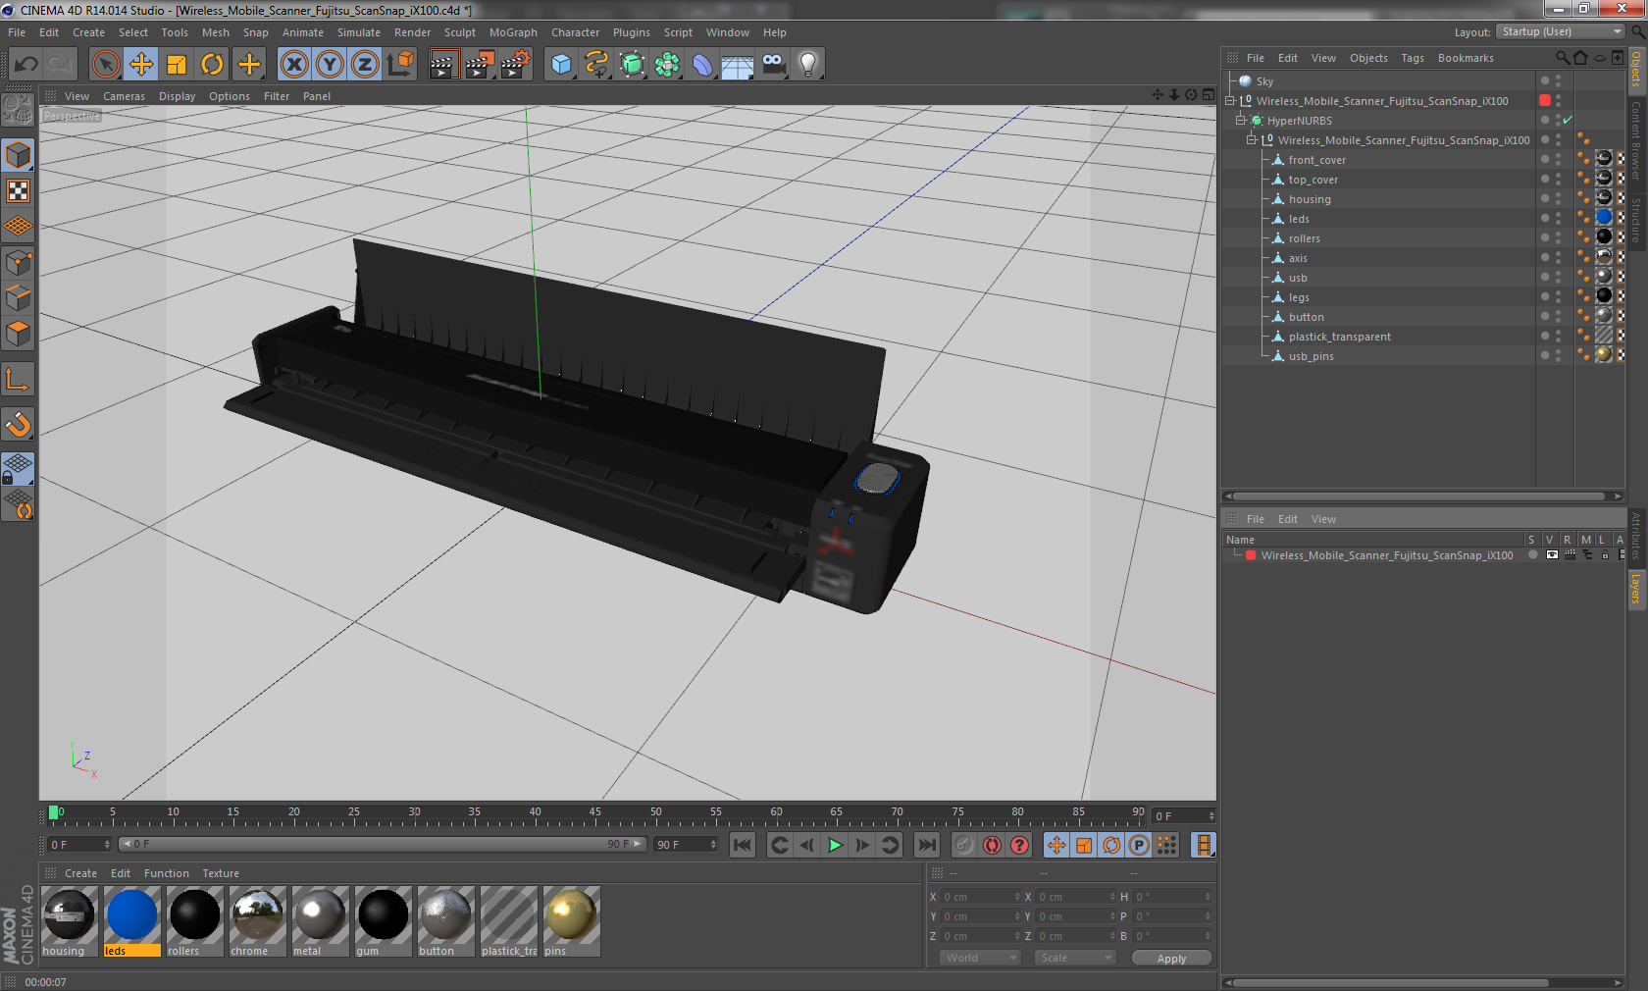Open the Scale mode dropdown
The image size is (1648, 991).
1075,958
